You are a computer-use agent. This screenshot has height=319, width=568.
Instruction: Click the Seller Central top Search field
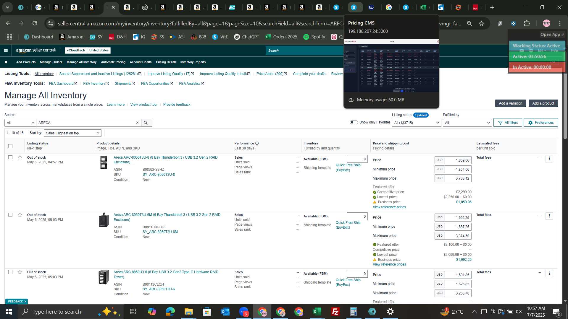[305, 51]
